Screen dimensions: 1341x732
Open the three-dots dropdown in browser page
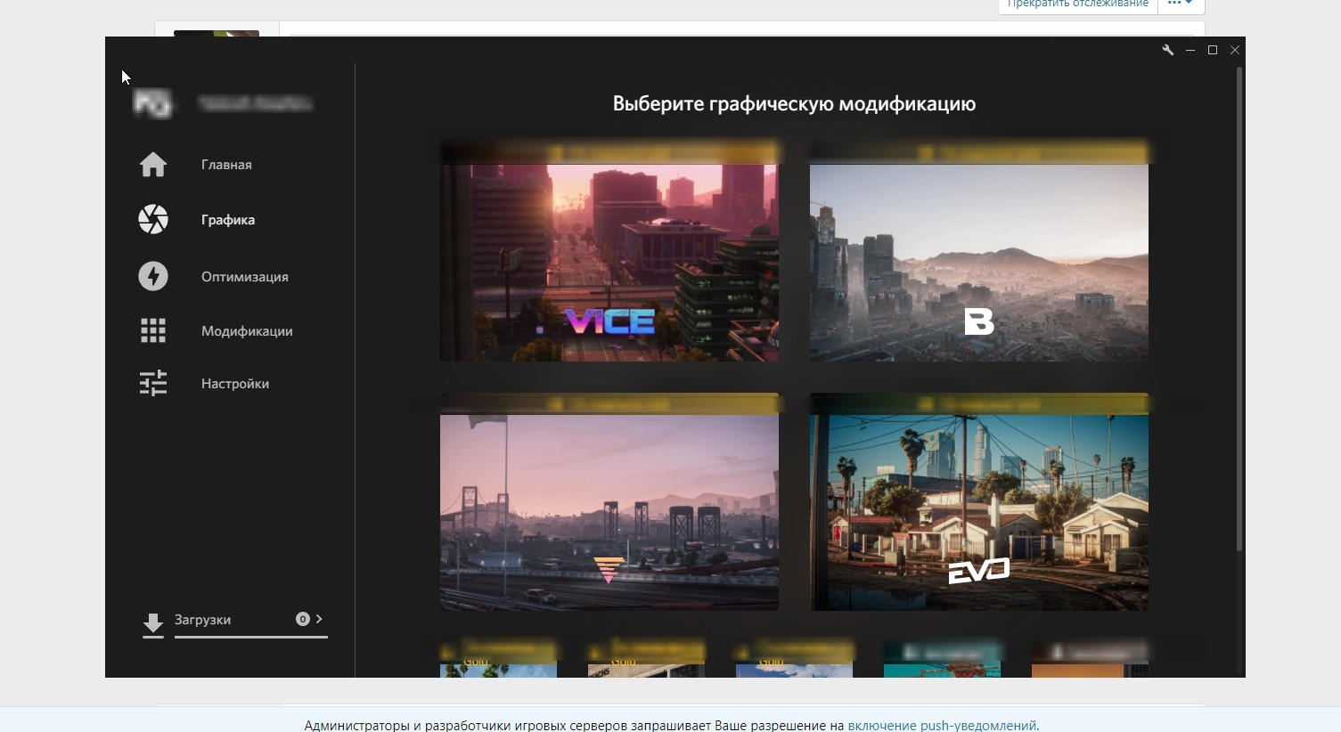point(1180,4)
